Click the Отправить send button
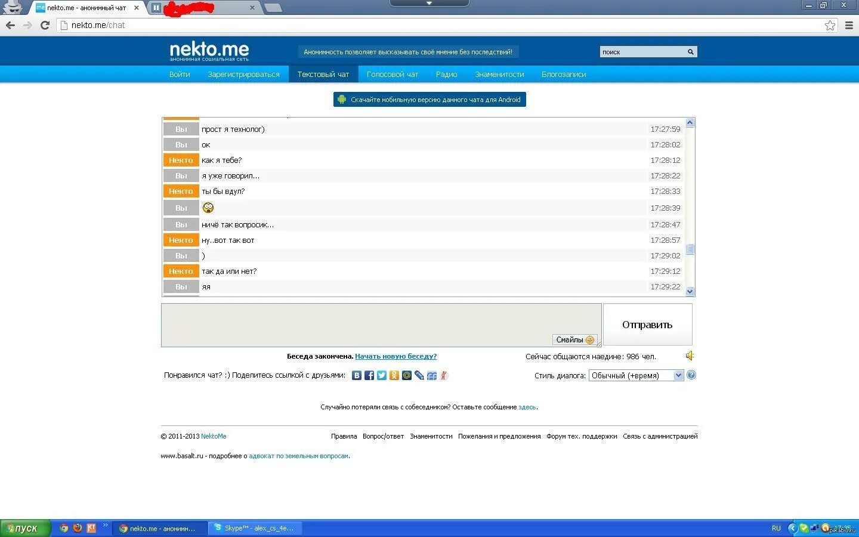This screenshot has height=537, width=859. (647, 325)
